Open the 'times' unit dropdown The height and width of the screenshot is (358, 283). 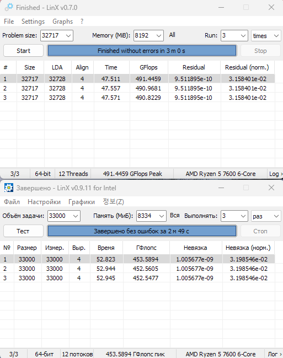[x=266, y=36]
